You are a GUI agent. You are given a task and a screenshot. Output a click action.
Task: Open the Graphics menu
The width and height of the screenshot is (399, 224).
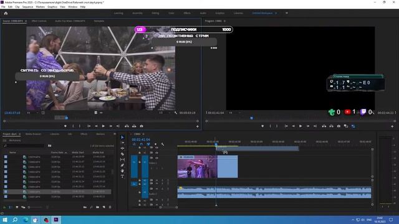(52, 7)
